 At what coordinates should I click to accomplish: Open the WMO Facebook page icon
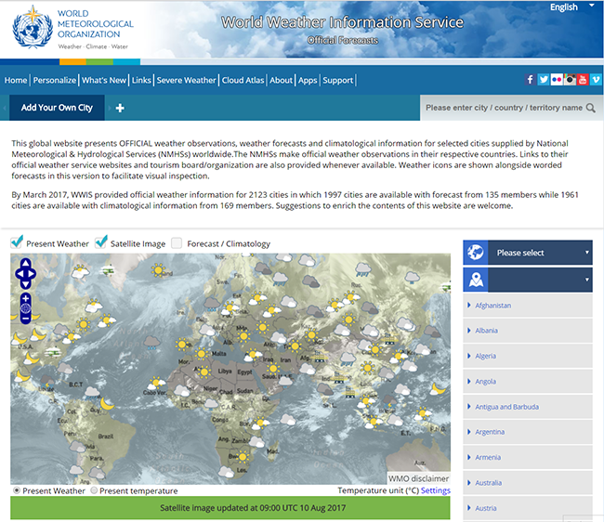[x=530, y=80]
